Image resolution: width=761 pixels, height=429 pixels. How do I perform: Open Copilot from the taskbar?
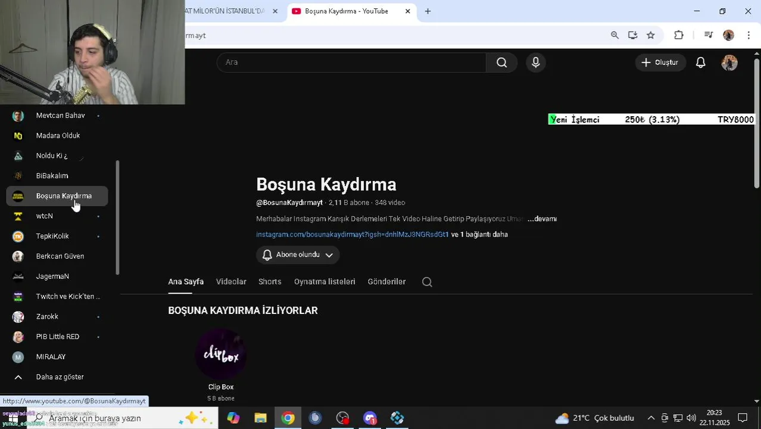click(233, 418)
